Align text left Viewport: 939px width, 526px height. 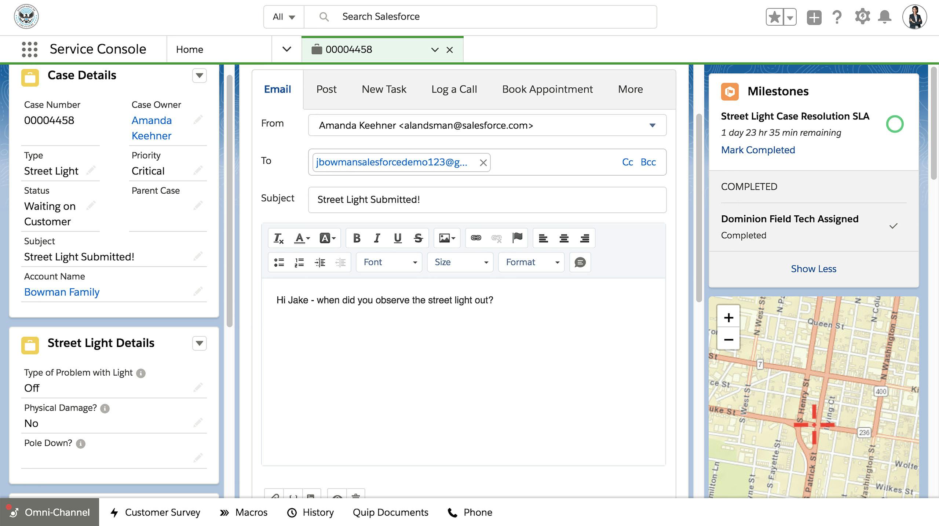click(543, 238)
